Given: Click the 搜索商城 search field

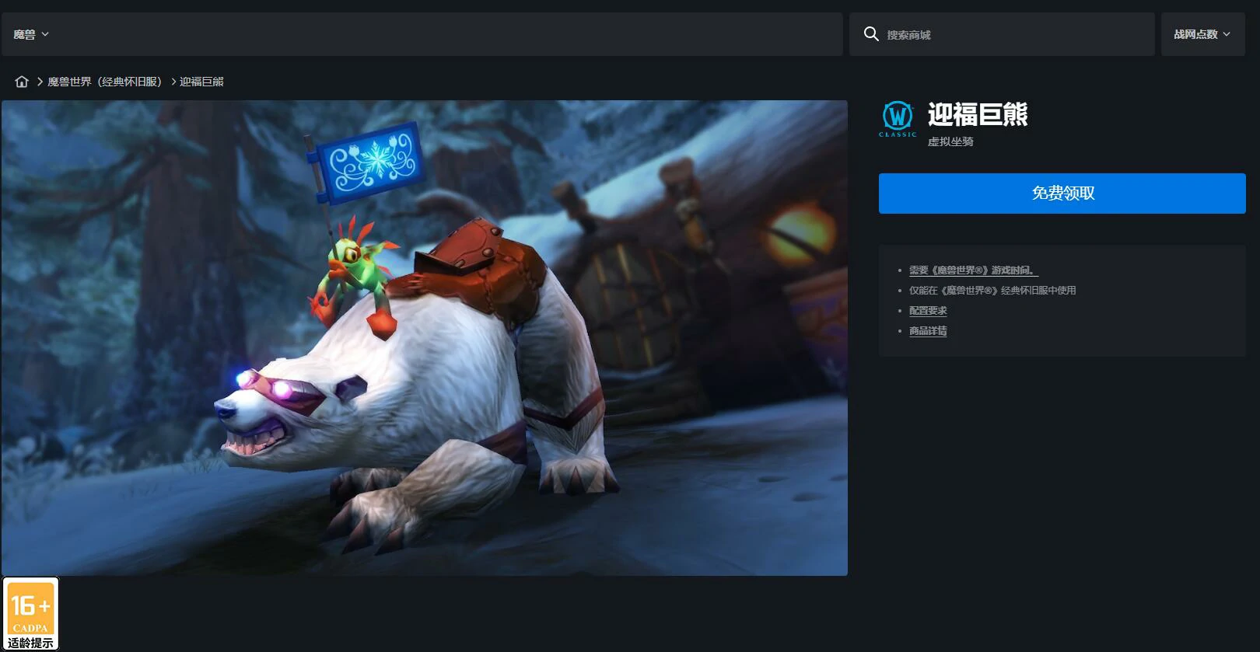Looking at the screenshot, I should (x=1002, y=34).
